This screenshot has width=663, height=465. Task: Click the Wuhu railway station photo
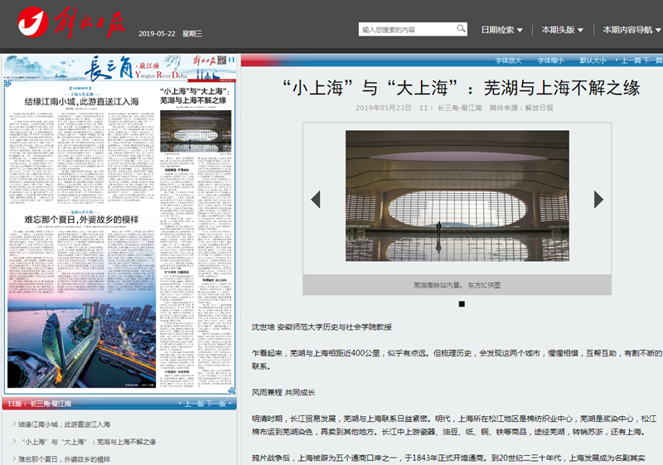(x=457, y=196)
